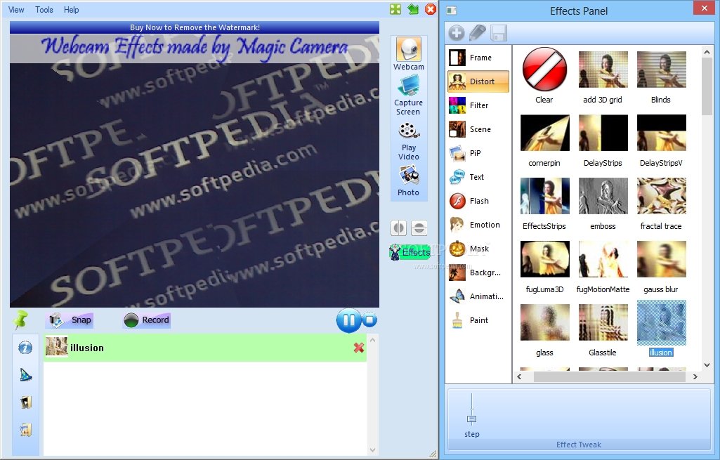Open the Backgr... effects category
Image resolution: width=720 pixels, height=460 pixels.
478,272
